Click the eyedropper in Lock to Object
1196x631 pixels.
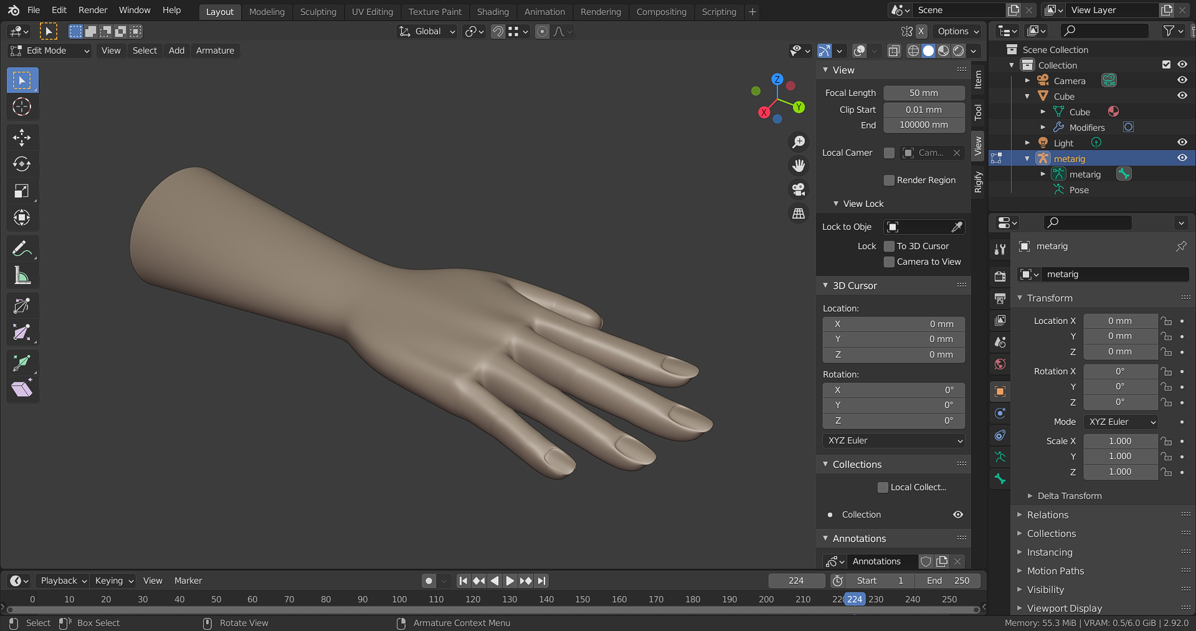(x=957, y=227)
